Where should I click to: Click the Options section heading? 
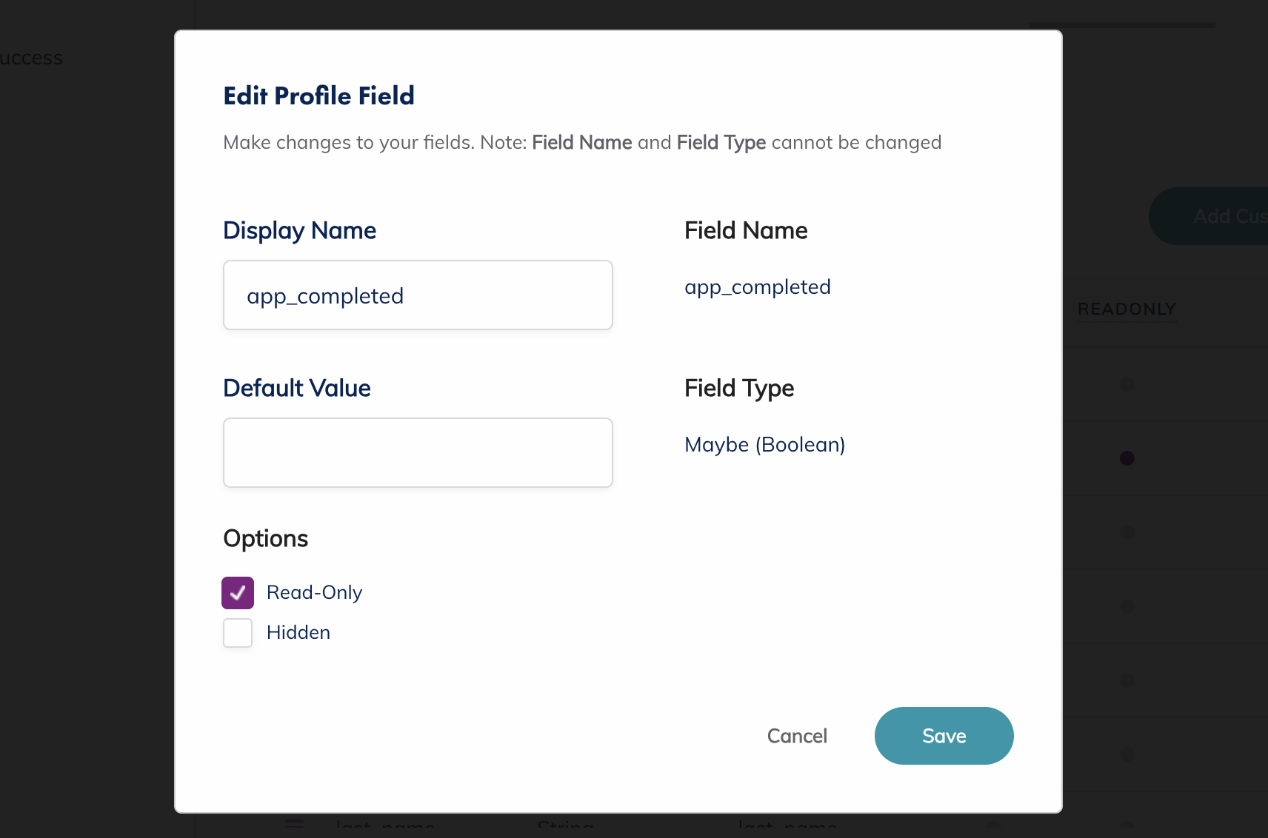265,539
